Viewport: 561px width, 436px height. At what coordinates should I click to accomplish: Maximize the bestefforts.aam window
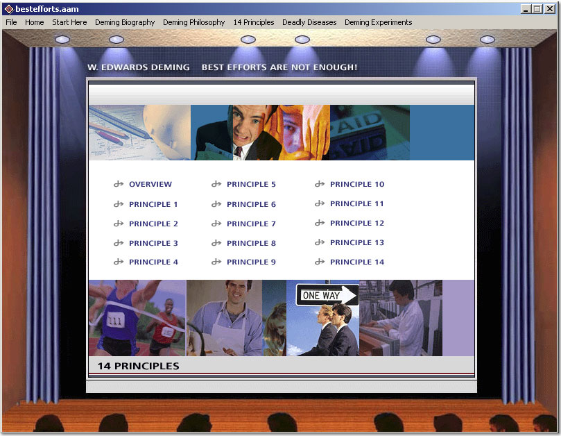click(537, 9)
